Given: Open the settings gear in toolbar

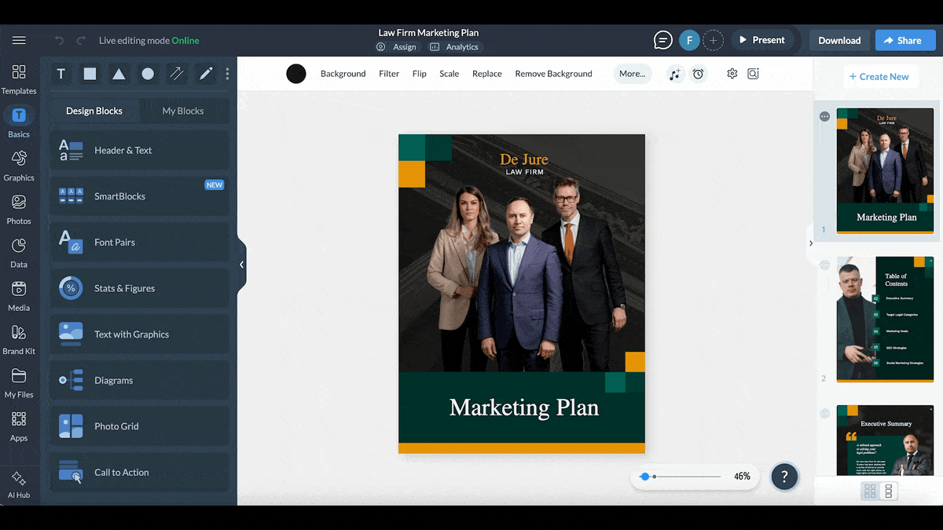Looking at the screenshot, I should 732,74.
